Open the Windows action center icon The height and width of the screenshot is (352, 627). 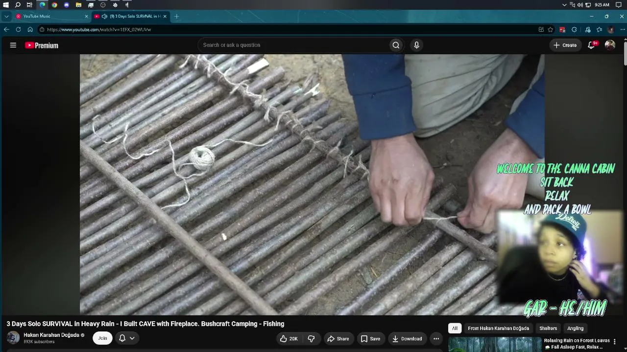point(619,5)
